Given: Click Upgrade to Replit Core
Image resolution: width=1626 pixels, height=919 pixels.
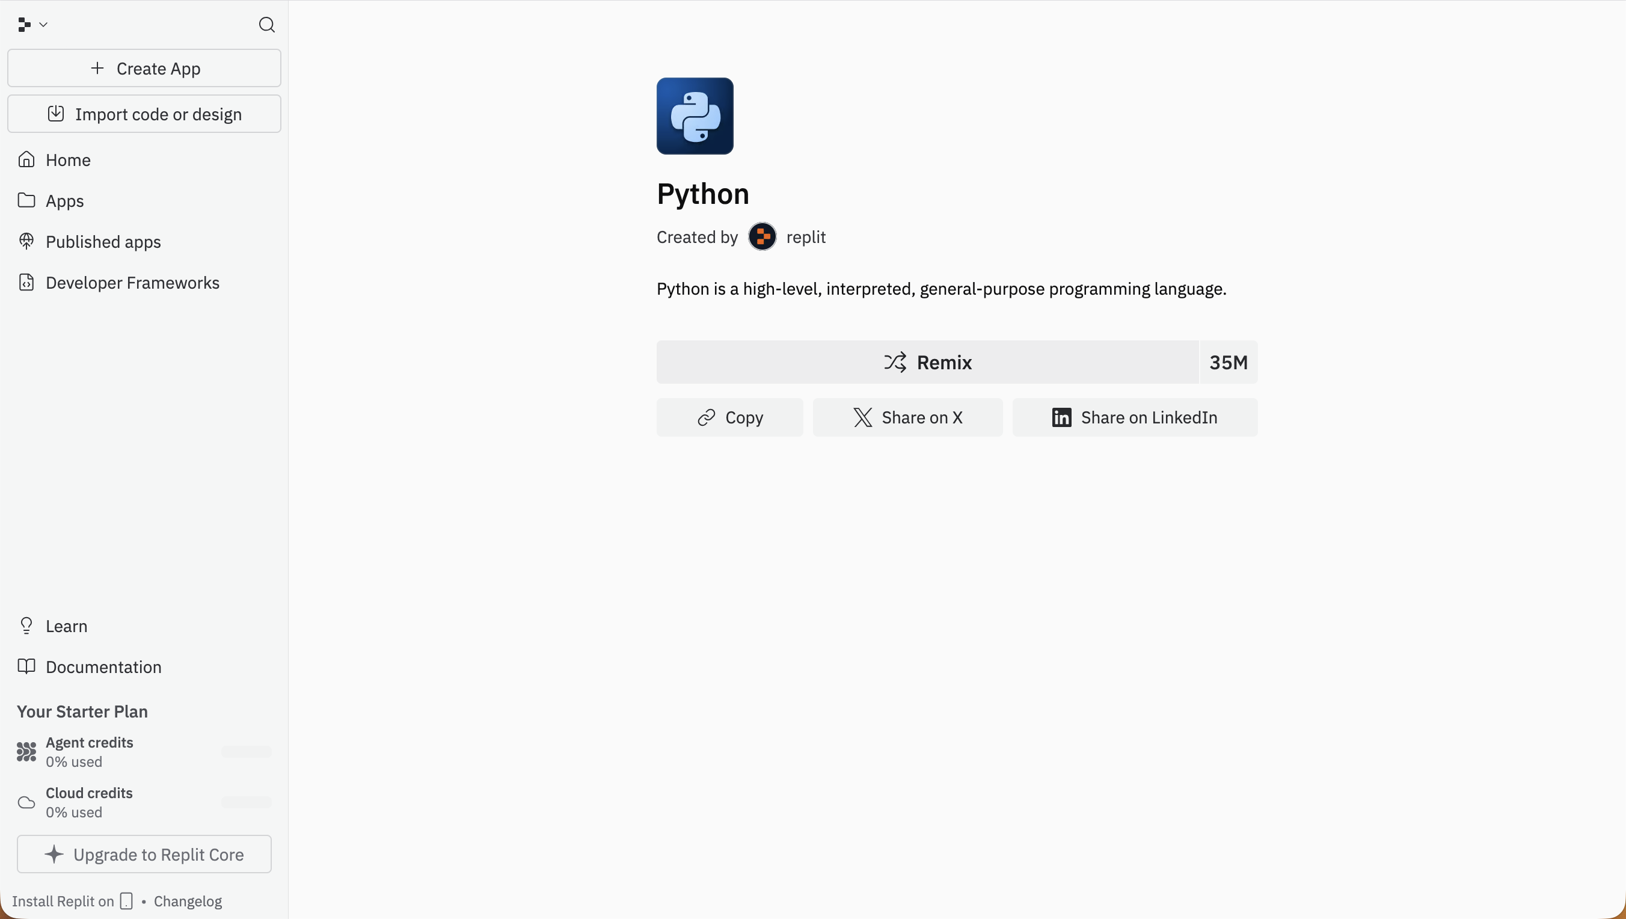Looking at the screenshot, I should (x=144, y=854).
